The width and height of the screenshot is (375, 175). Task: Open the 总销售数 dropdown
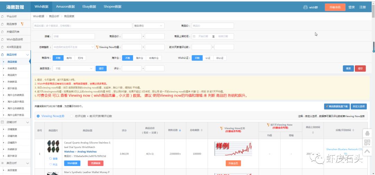[74, 47]
